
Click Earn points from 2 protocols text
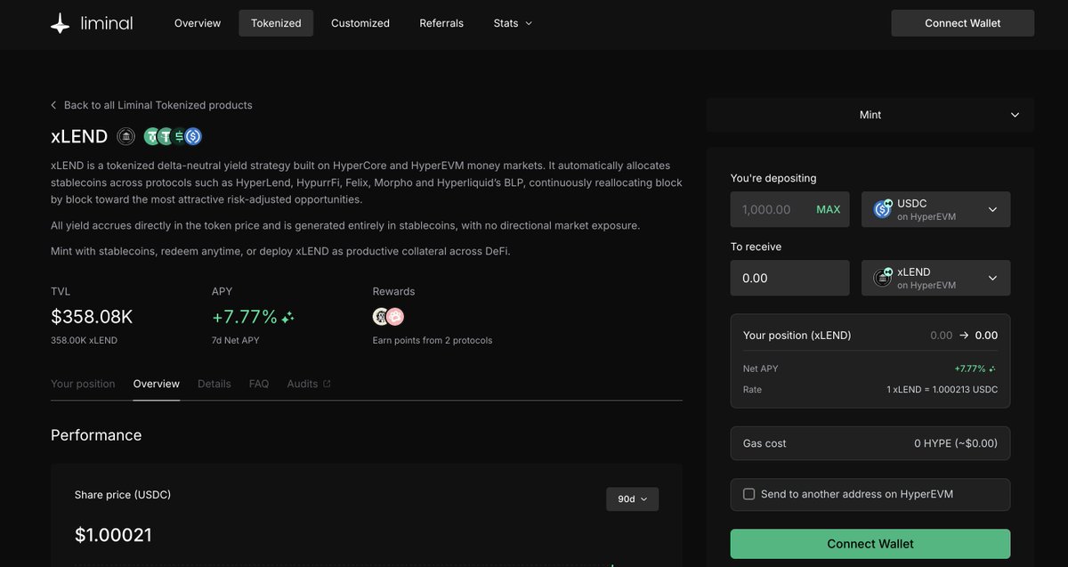[433, 340]
